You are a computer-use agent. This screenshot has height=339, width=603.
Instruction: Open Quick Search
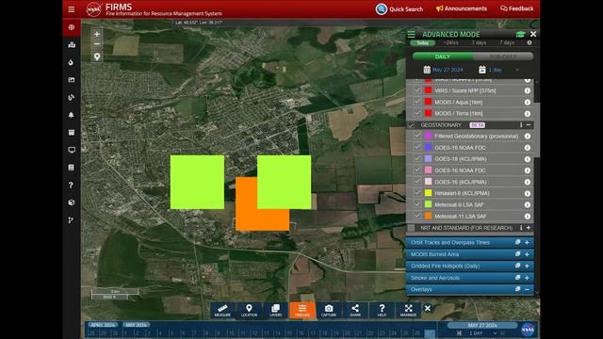(x=399, y=8)
